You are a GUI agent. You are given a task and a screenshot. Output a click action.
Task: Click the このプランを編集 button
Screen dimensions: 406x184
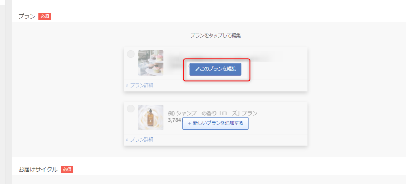[215, 69]
